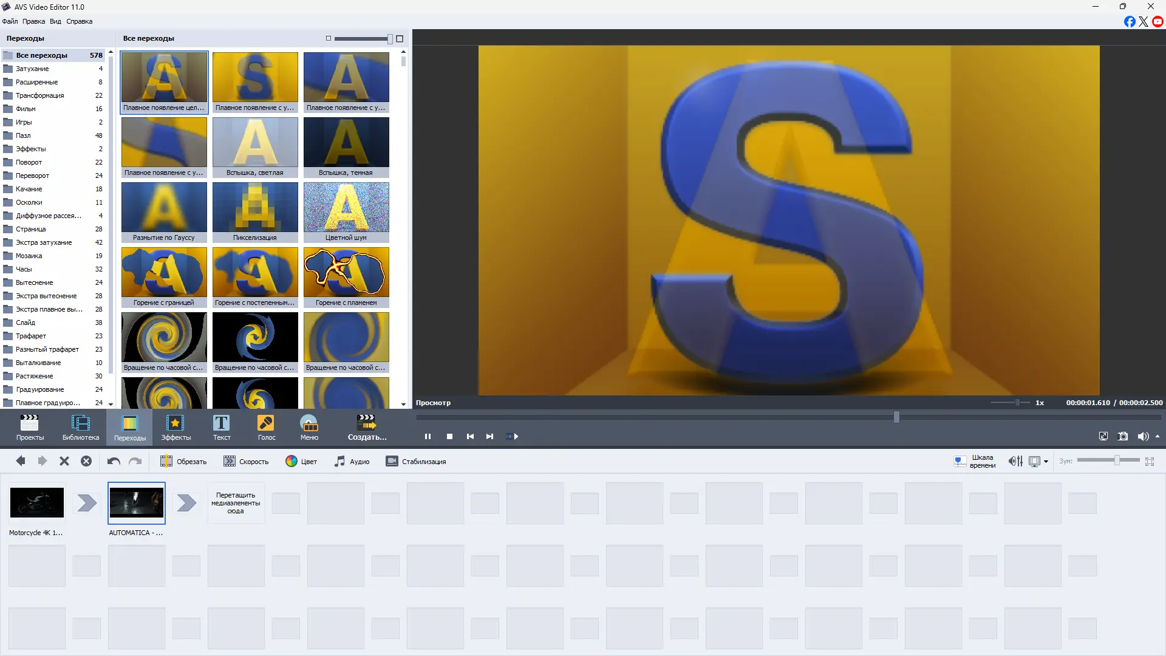Click the Создать... produce button

pos(367,427)
